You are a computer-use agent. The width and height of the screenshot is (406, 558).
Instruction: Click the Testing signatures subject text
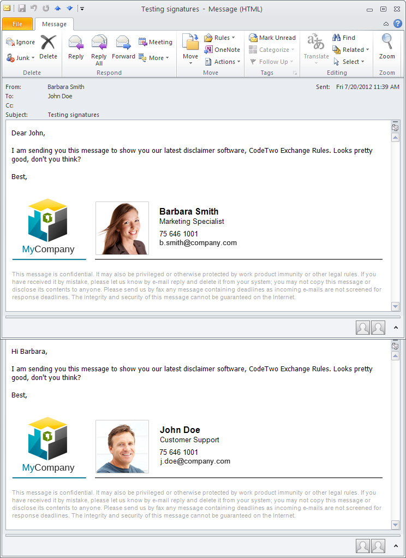click(73, 115)
